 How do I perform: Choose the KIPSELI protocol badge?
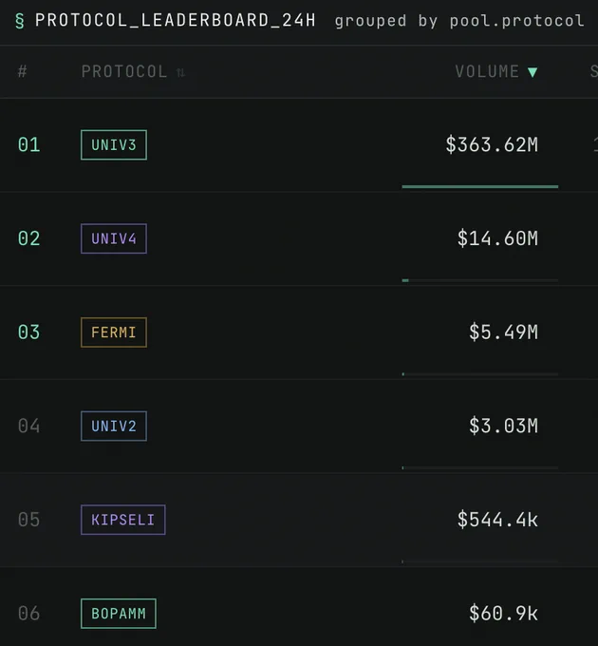coord(123,520)
